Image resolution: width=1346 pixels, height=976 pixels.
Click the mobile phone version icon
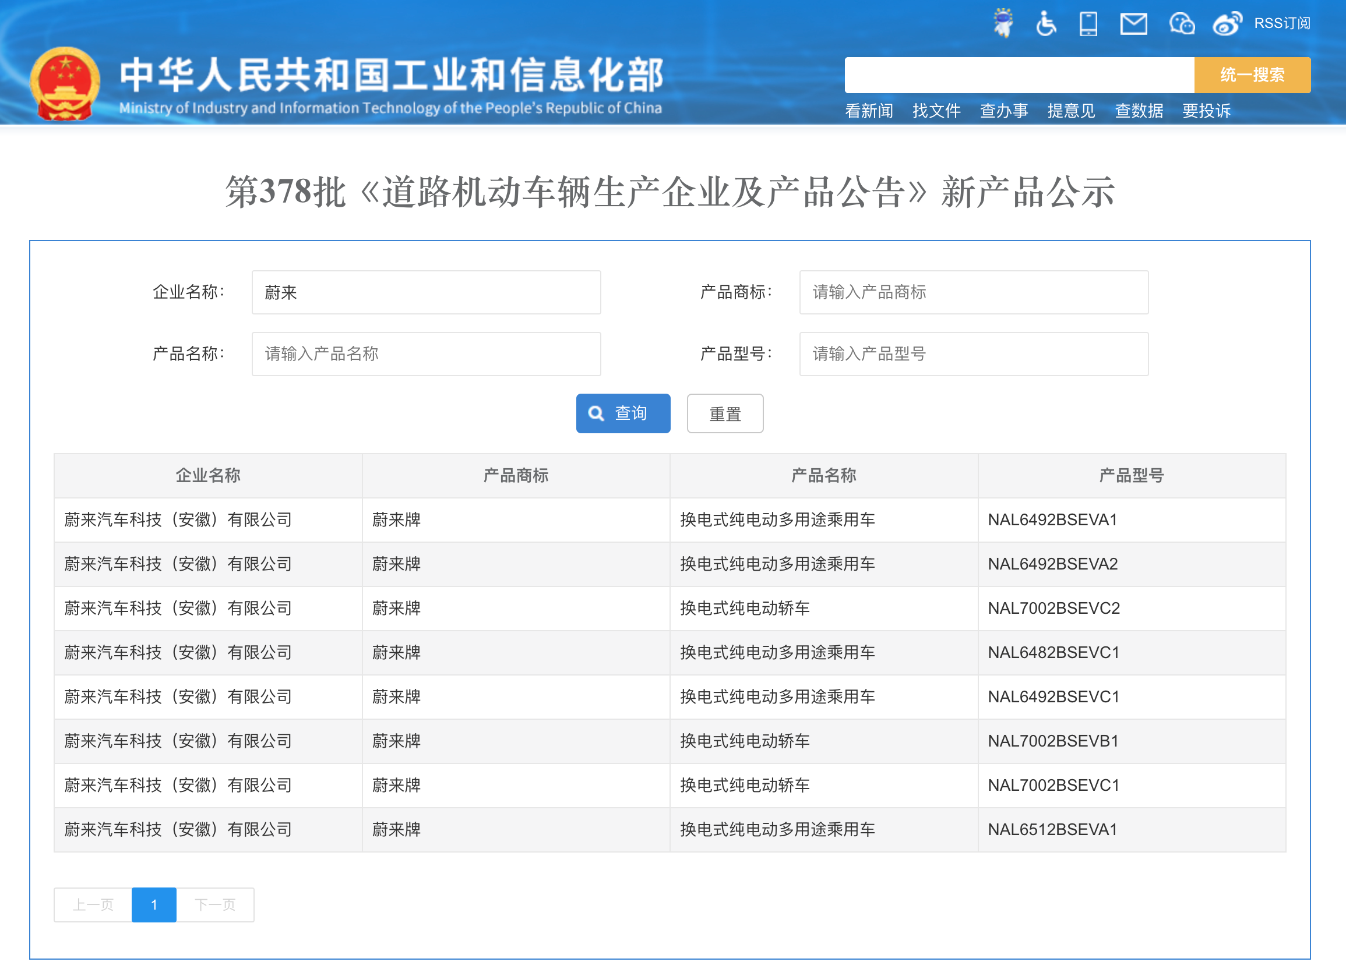(x=1088, y=24)
